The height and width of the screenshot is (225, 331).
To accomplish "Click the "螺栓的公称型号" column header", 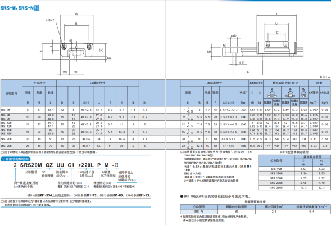I will tap(237, 206).
